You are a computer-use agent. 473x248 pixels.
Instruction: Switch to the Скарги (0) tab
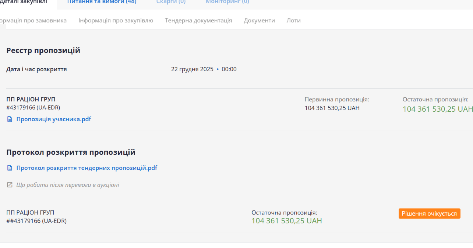(171, 2)
